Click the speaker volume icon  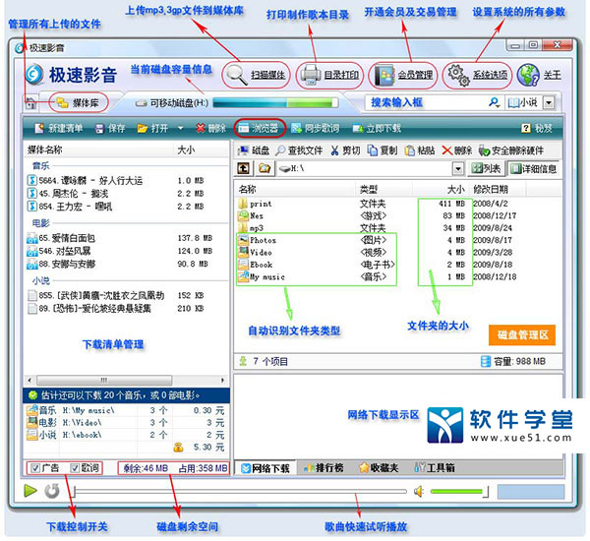pos(419,491)
